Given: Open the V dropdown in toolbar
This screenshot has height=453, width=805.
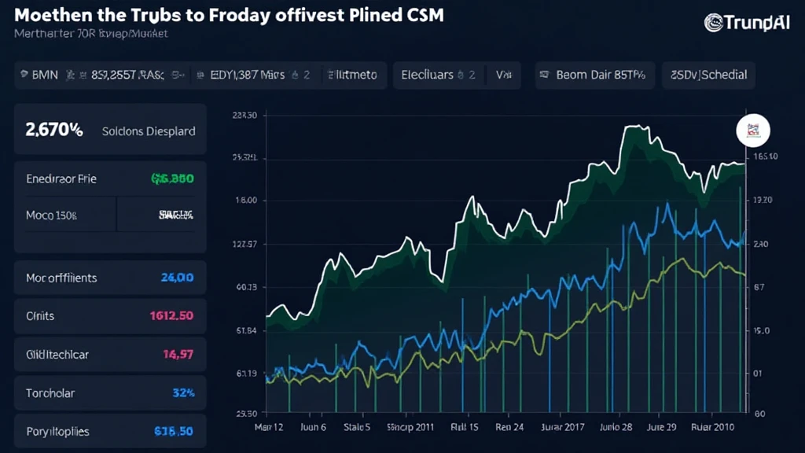Looking at the screenshot, I should click(503, 75).
